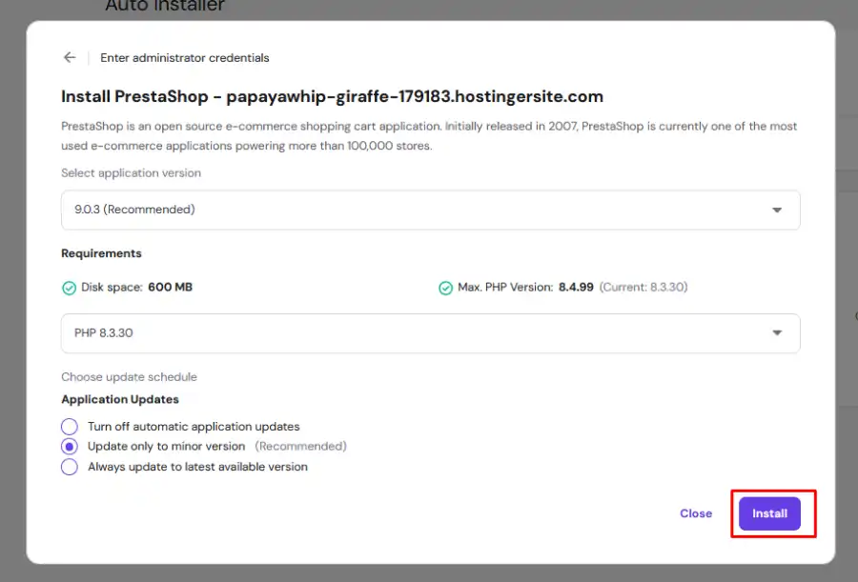The height and width of the screenshot is (582, 858).
Task: Click the Application Updates heading
Action: tap(120, 399)
